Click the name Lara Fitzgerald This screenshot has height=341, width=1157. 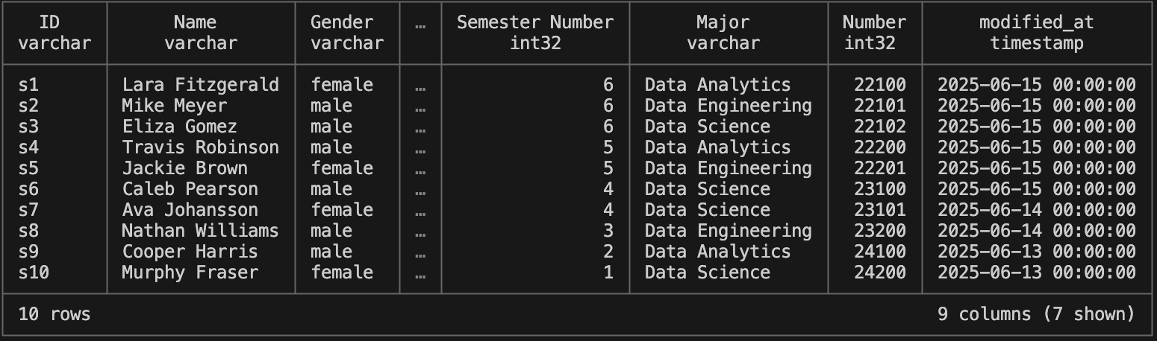(x=200, y=85)
